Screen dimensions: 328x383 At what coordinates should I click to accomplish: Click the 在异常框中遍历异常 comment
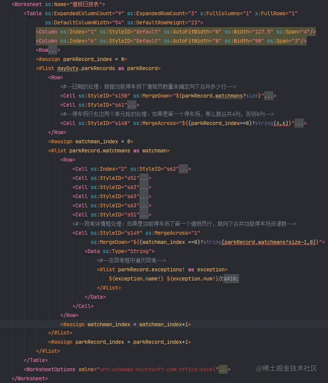131,261
